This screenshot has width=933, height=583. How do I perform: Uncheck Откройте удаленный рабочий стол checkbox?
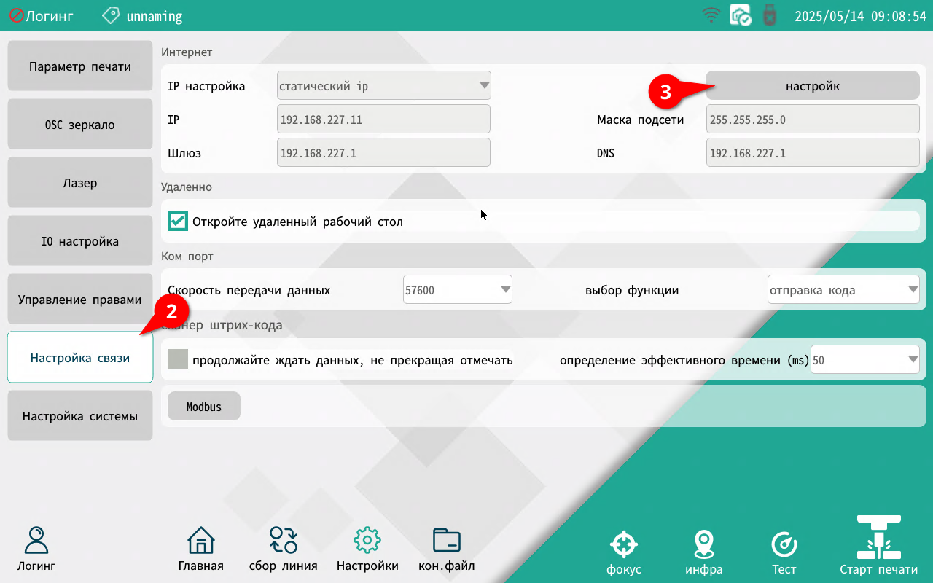177,221
